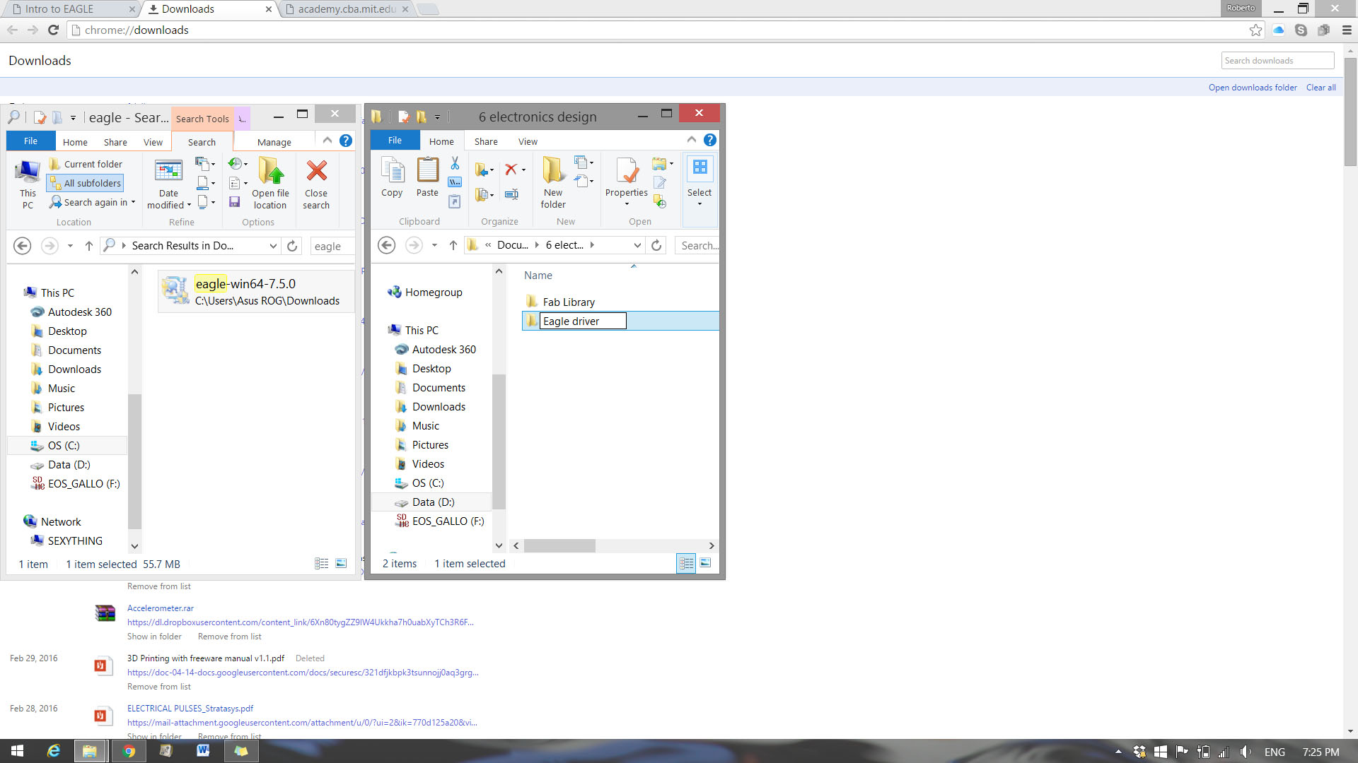Click the This PC search location icon
Viewport: 1358px width, 763px height.
[28, 172]
